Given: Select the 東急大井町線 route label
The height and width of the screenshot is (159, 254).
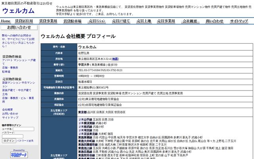Looking at the screenshot, I should (87, 141).
